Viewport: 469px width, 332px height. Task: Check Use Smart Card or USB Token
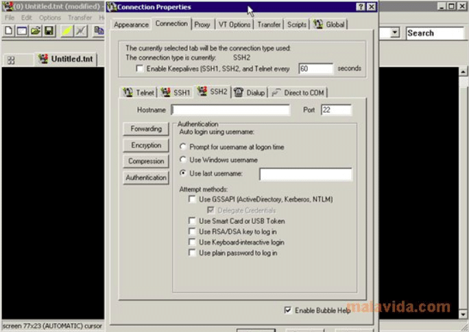192,221
